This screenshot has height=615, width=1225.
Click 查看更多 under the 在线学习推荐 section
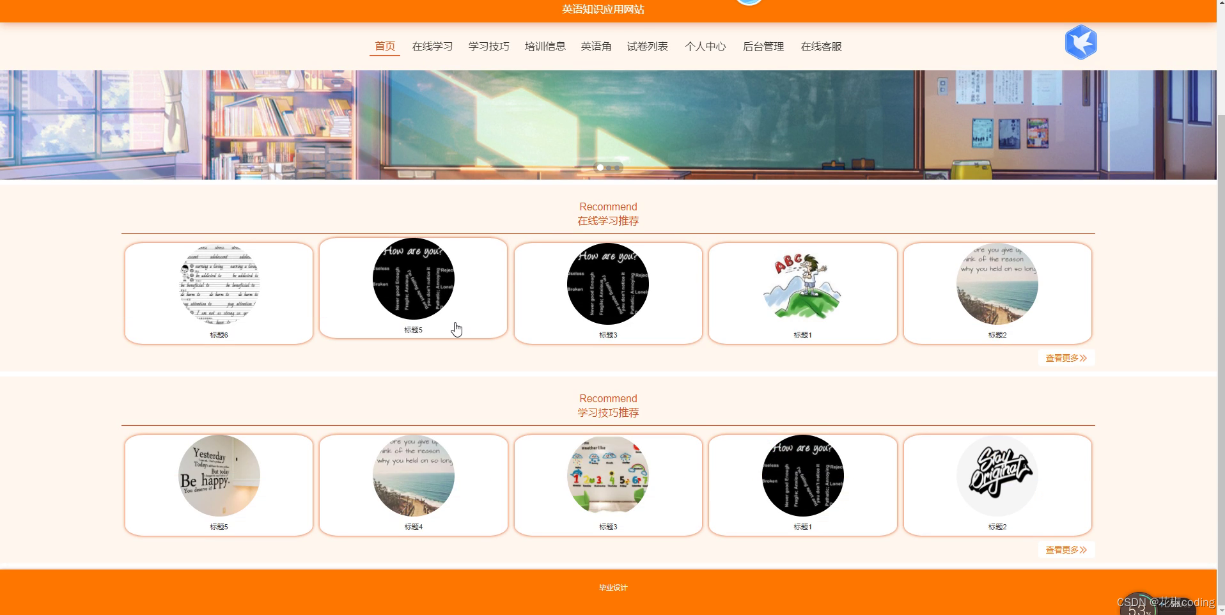(x=1065, y=358)
